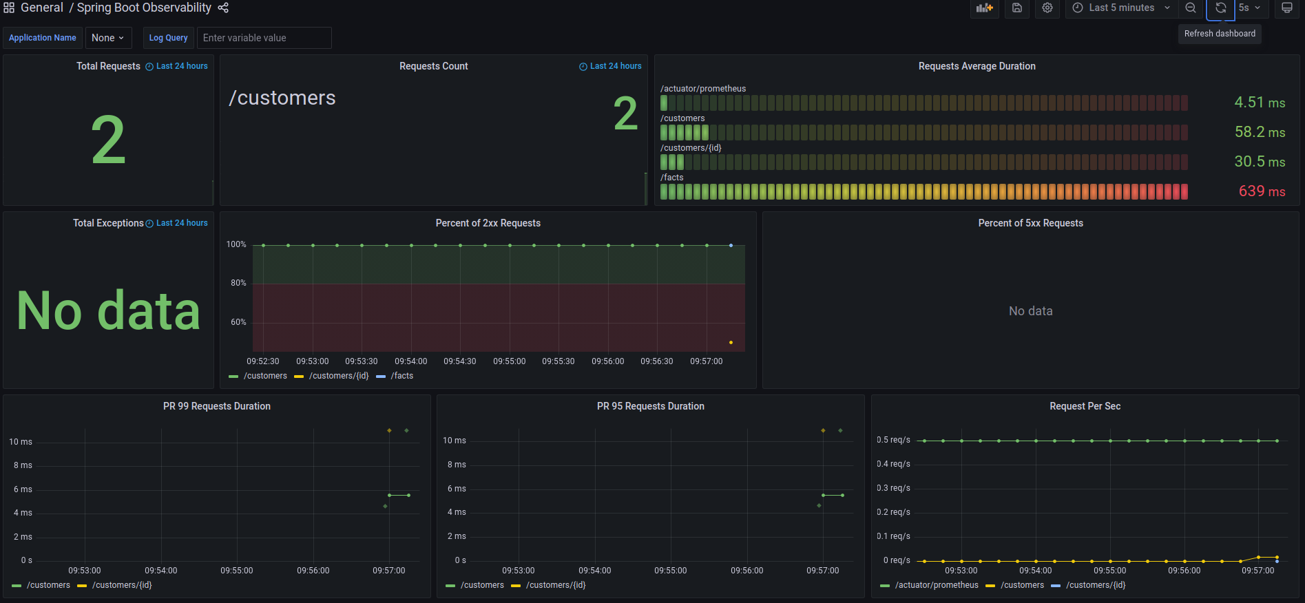Image resolution: width=1305 pixels, height=603 pixels.
Task: Toggle /facts series in Percent of 2xx legend
Action: click(401, 376)
